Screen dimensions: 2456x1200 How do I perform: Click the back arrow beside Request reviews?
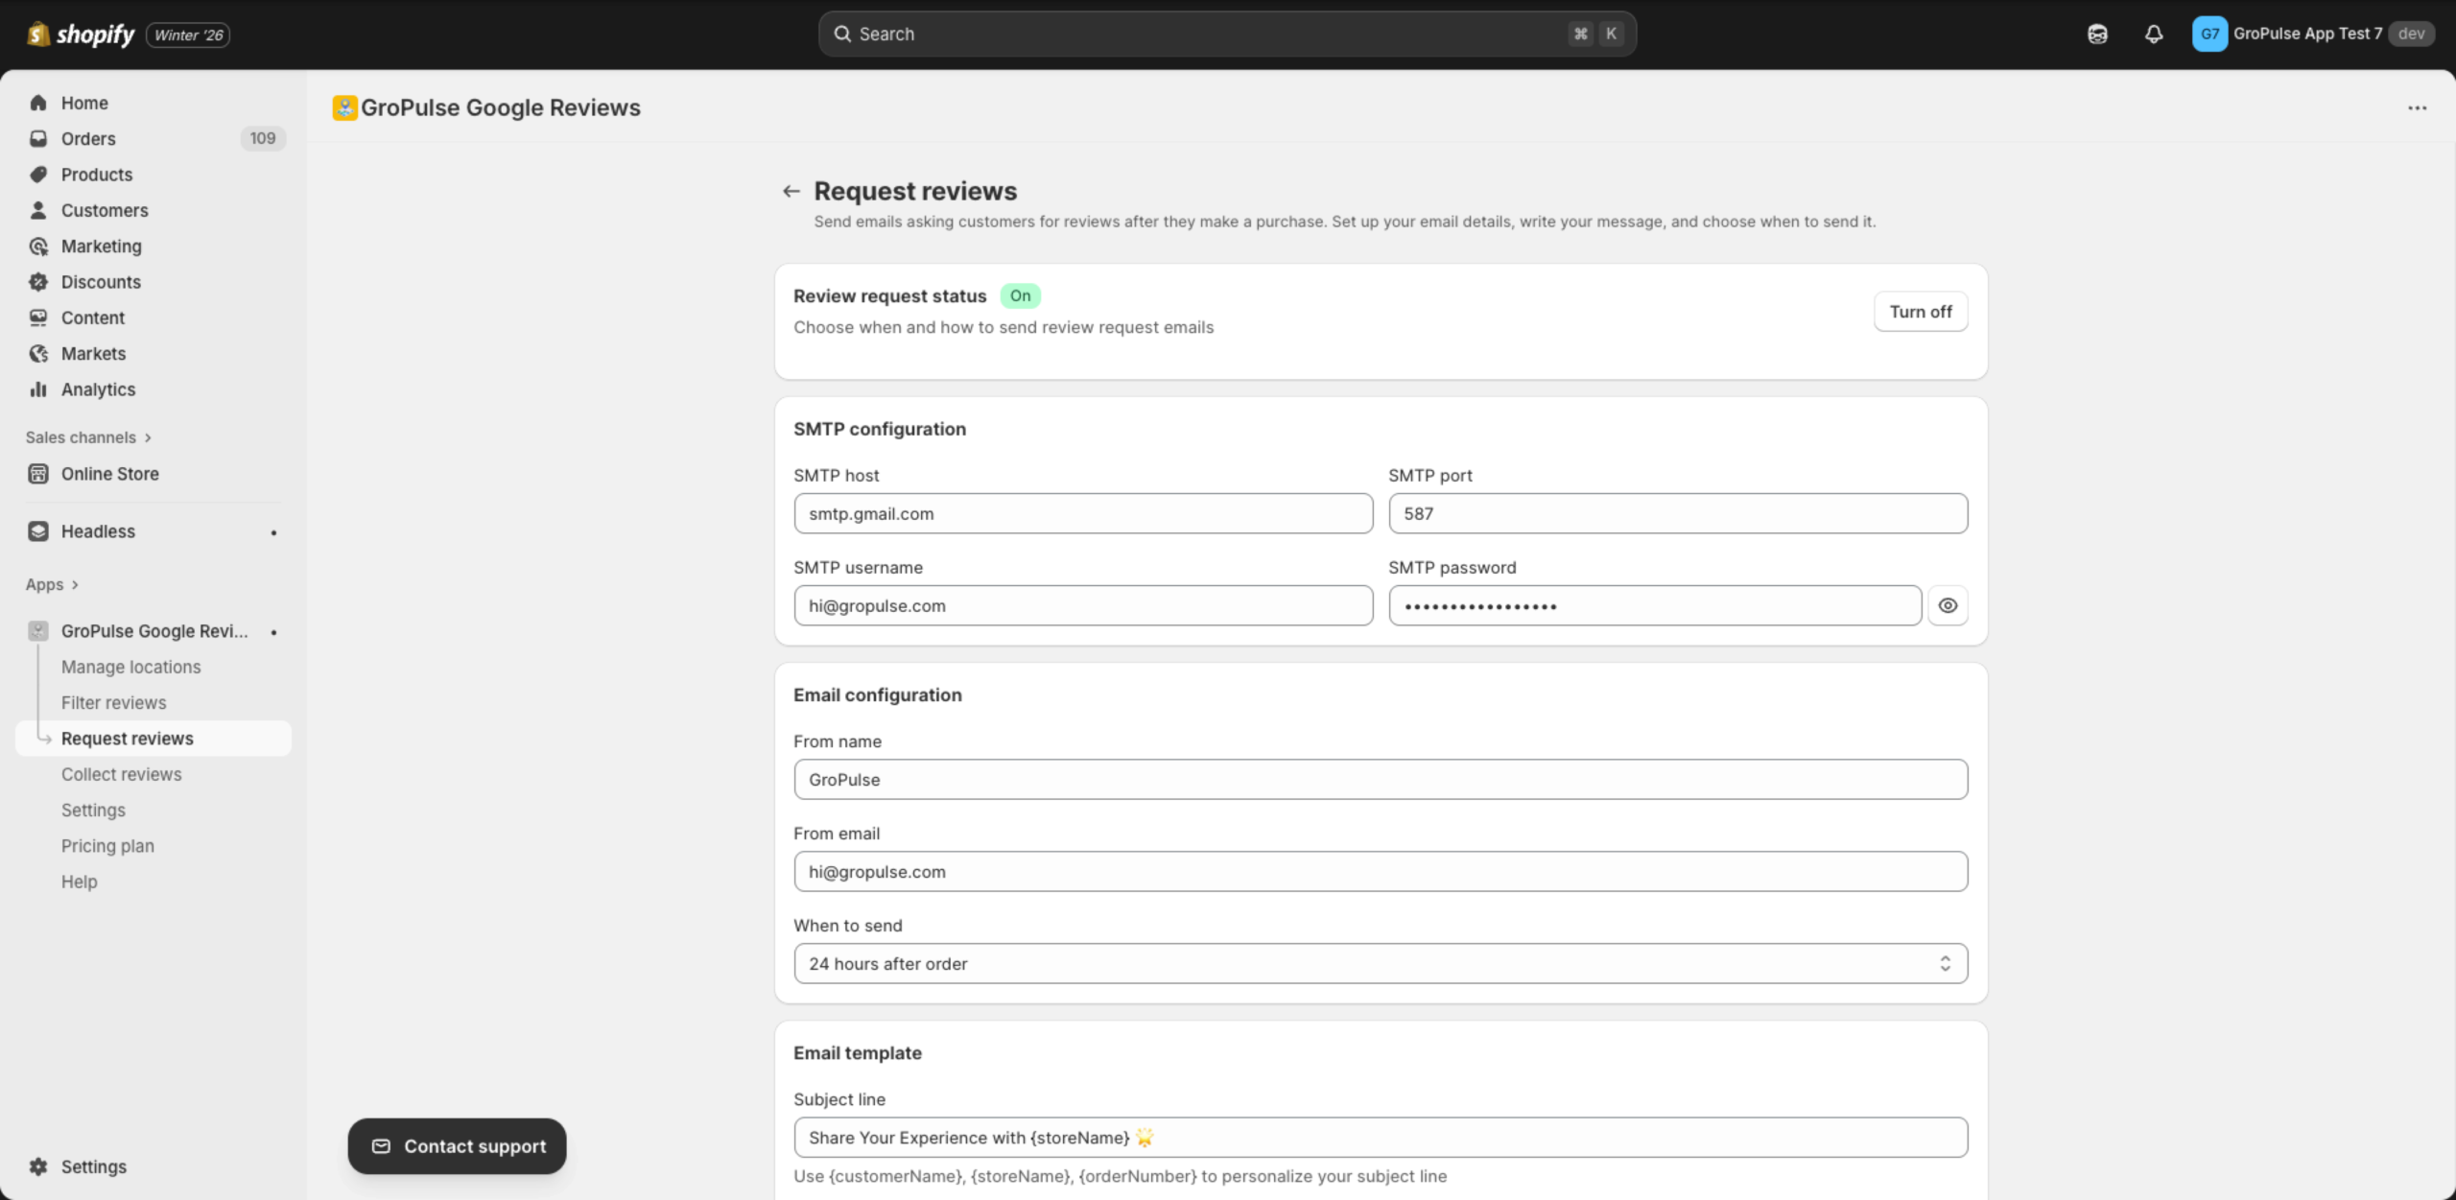[791, 191]
